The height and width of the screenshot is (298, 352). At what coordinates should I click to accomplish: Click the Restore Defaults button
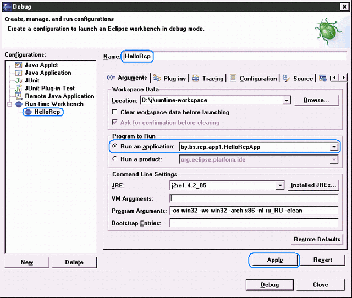coord(317,239)
